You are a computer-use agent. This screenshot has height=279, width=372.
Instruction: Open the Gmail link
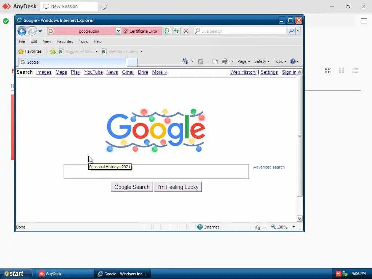(128, 72)
